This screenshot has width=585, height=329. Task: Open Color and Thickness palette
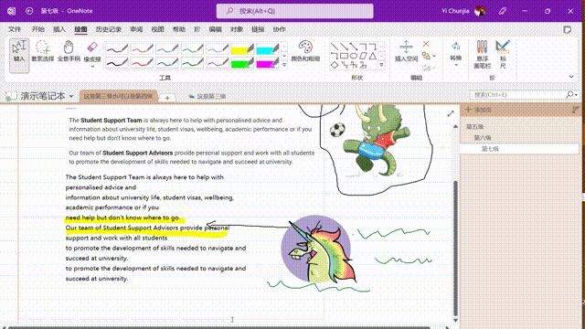(x=305, y=51)
